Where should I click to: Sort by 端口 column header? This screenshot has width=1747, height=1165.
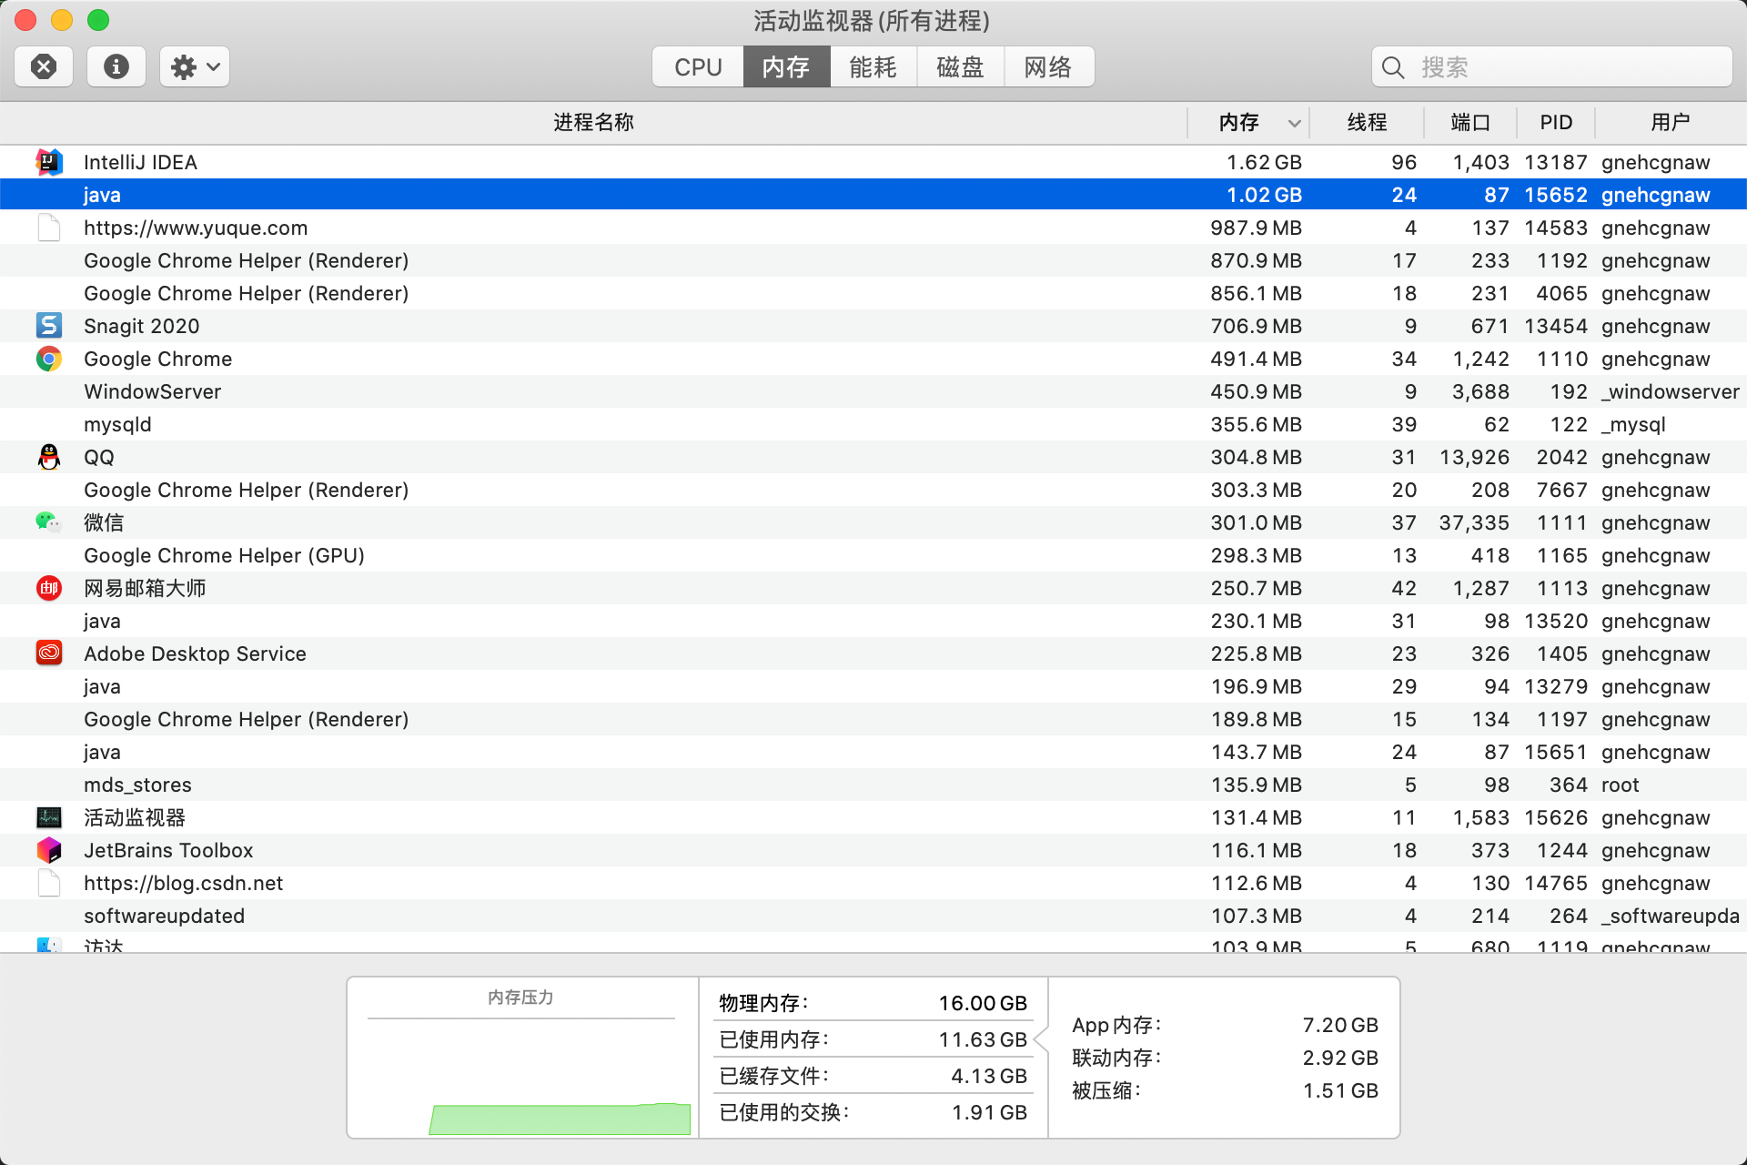1470,122
